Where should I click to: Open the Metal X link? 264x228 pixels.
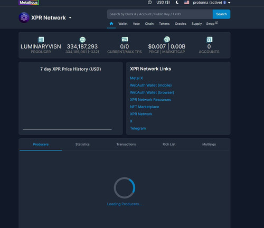click(x=136, y=78)
